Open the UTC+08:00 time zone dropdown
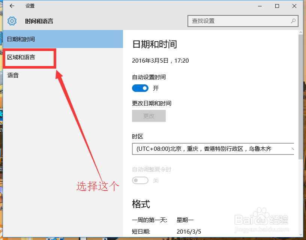Image resolution: width=306 pixels, height=240 pixels. pos(214,149)
